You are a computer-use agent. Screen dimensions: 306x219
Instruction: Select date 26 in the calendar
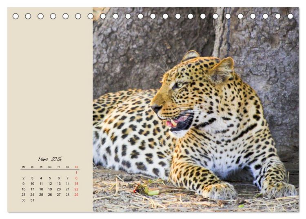[x=50, y=195]
